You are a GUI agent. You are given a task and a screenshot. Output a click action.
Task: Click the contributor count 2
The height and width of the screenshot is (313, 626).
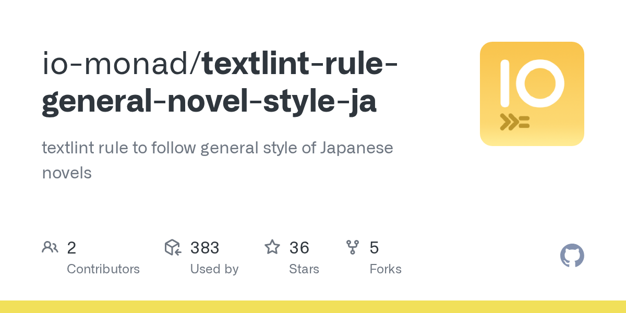71,247
